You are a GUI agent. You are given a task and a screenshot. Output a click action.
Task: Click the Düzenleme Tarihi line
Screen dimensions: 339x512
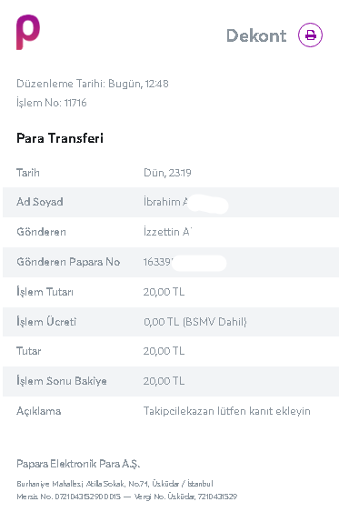(93, 84)
